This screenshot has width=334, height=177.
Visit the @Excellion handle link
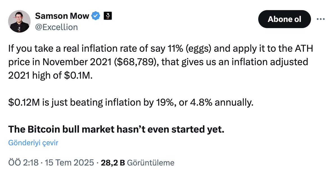[56, 27]
